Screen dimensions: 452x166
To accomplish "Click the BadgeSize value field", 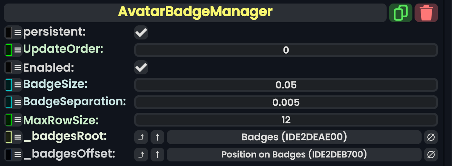I will pyautogui.click(x=286, y=85).
